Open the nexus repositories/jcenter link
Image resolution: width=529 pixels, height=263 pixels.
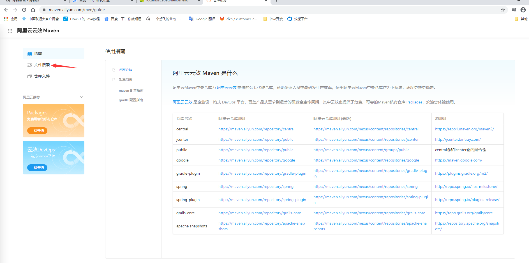pos(366,139)
